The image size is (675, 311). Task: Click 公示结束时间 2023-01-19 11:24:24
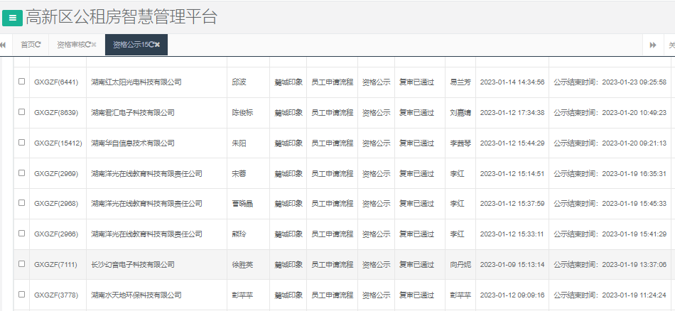[x=610, y=295]
